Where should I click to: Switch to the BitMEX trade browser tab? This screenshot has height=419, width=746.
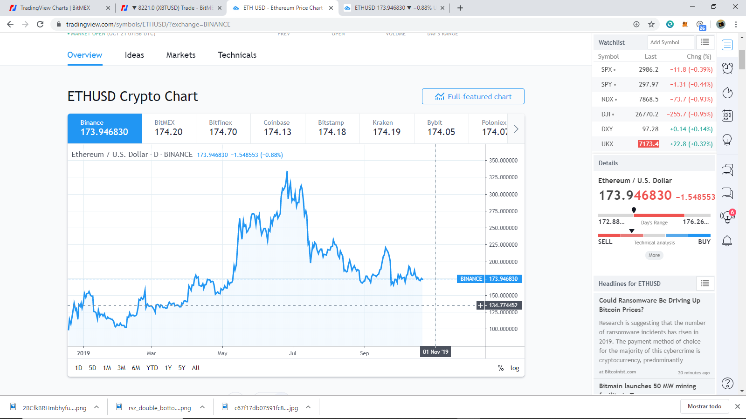[172, 8]
